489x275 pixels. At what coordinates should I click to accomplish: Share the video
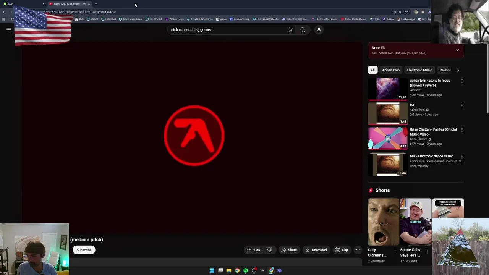coord(289,250)
